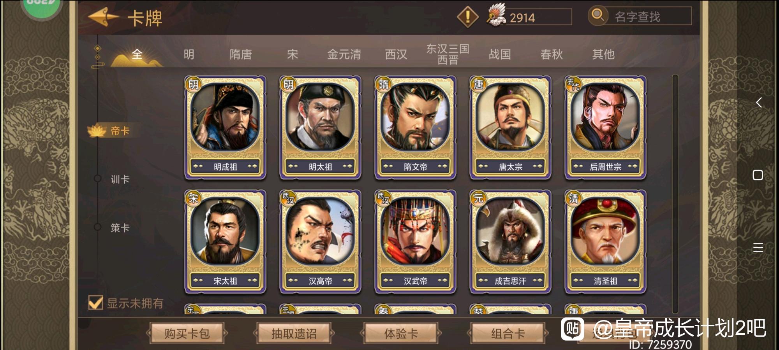Click the magnifying glass search icon
The image size is (779, 350).
(597, 16)
